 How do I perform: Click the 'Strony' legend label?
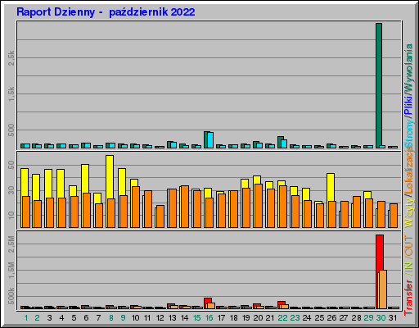(408, 133)
